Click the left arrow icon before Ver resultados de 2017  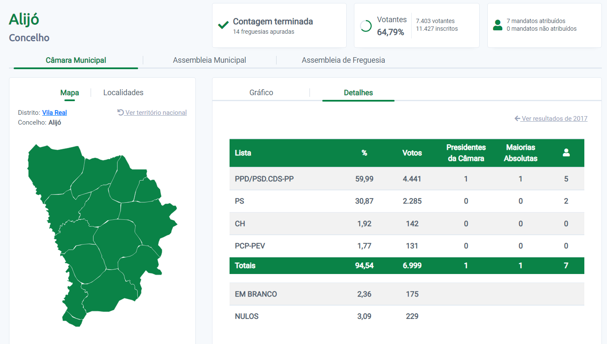point(517,119)
